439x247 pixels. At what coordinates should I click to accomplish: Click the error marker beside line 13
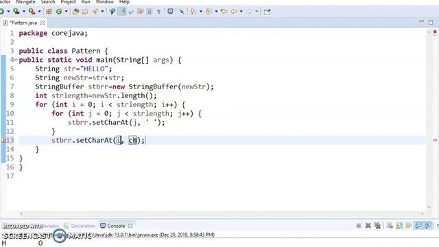pyautogui.click(x=3, y=140)
